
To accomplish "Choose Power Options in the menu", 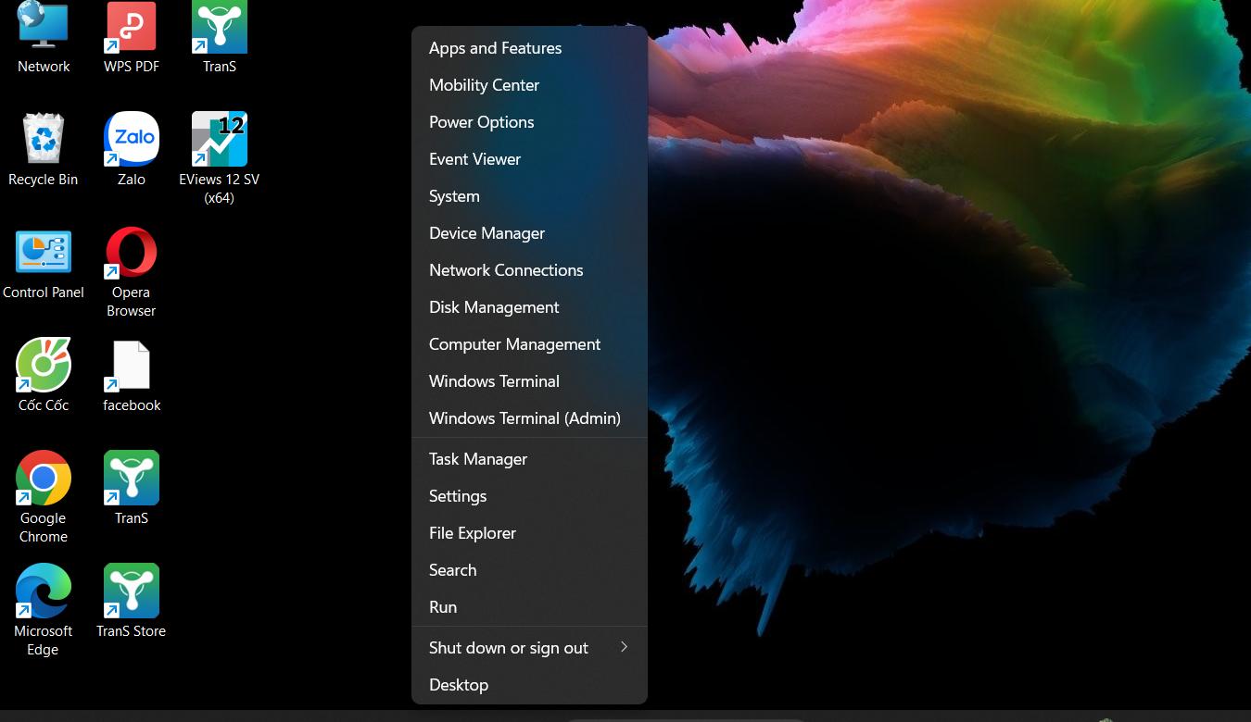I will [529, 122].
